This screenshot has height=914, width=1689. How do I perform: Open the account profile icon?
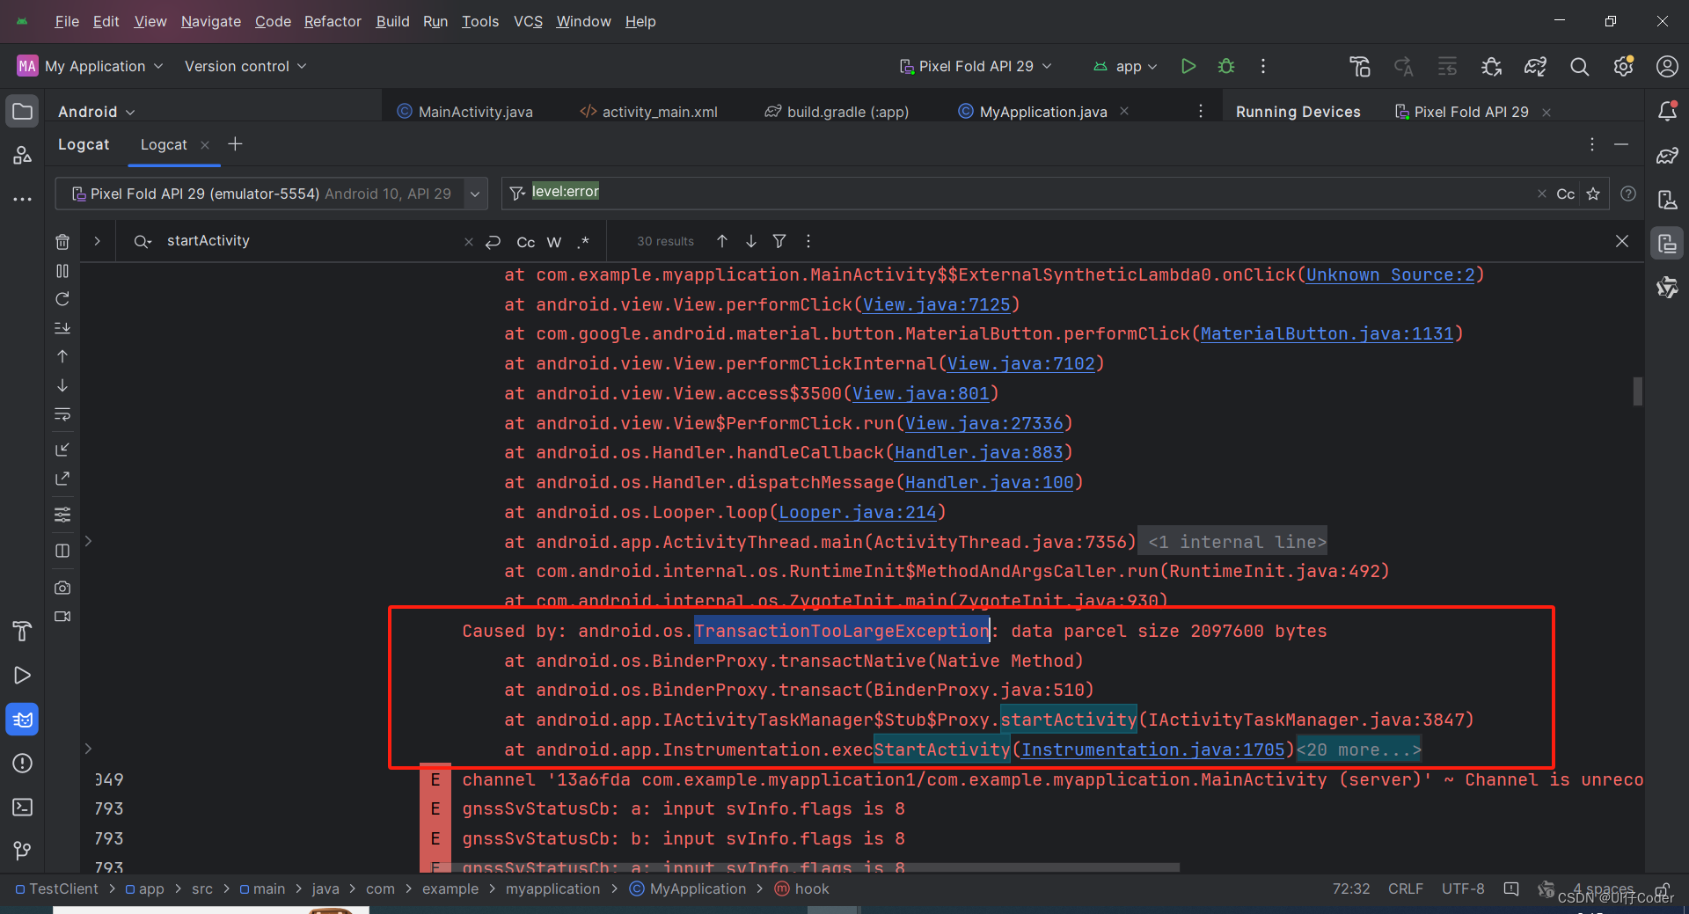pyautogui.click(x=1666, y=66)
